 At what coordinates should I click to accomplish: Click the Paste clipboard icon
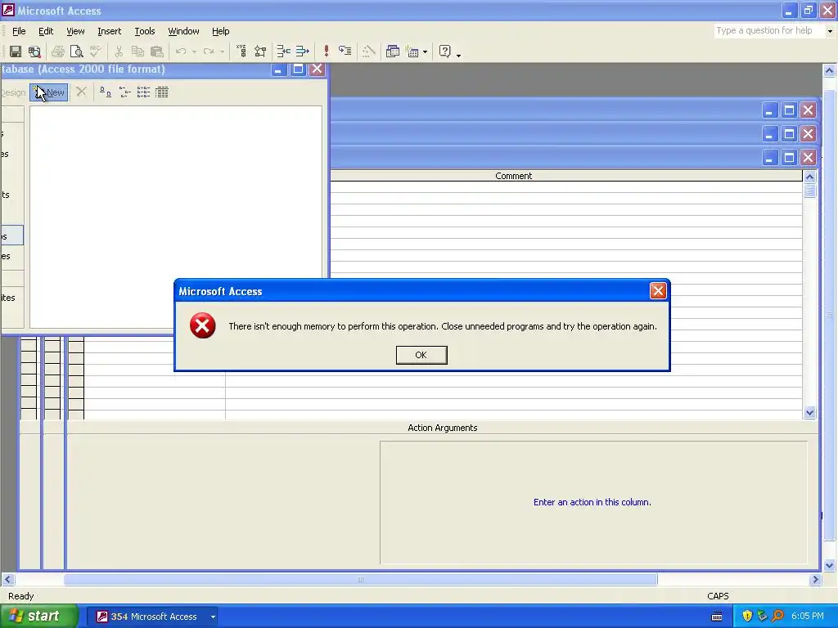[156, 52]
